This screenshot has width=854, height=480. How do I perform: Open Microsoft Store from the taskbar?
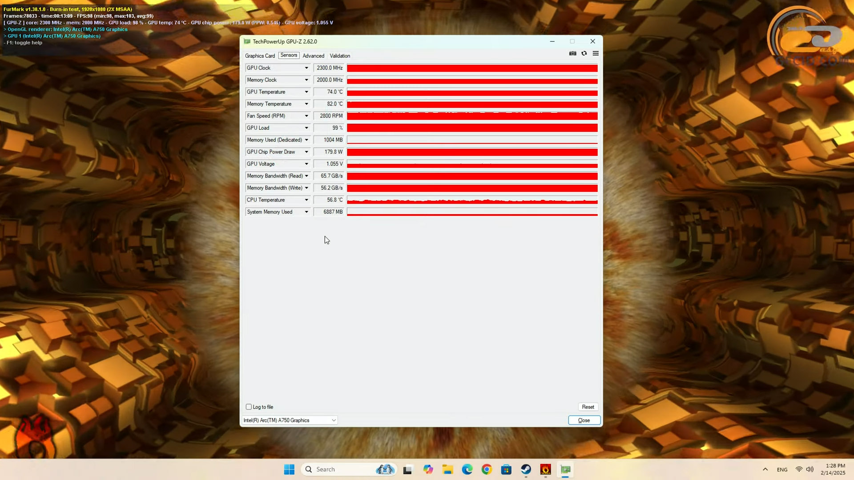[506, 469]
